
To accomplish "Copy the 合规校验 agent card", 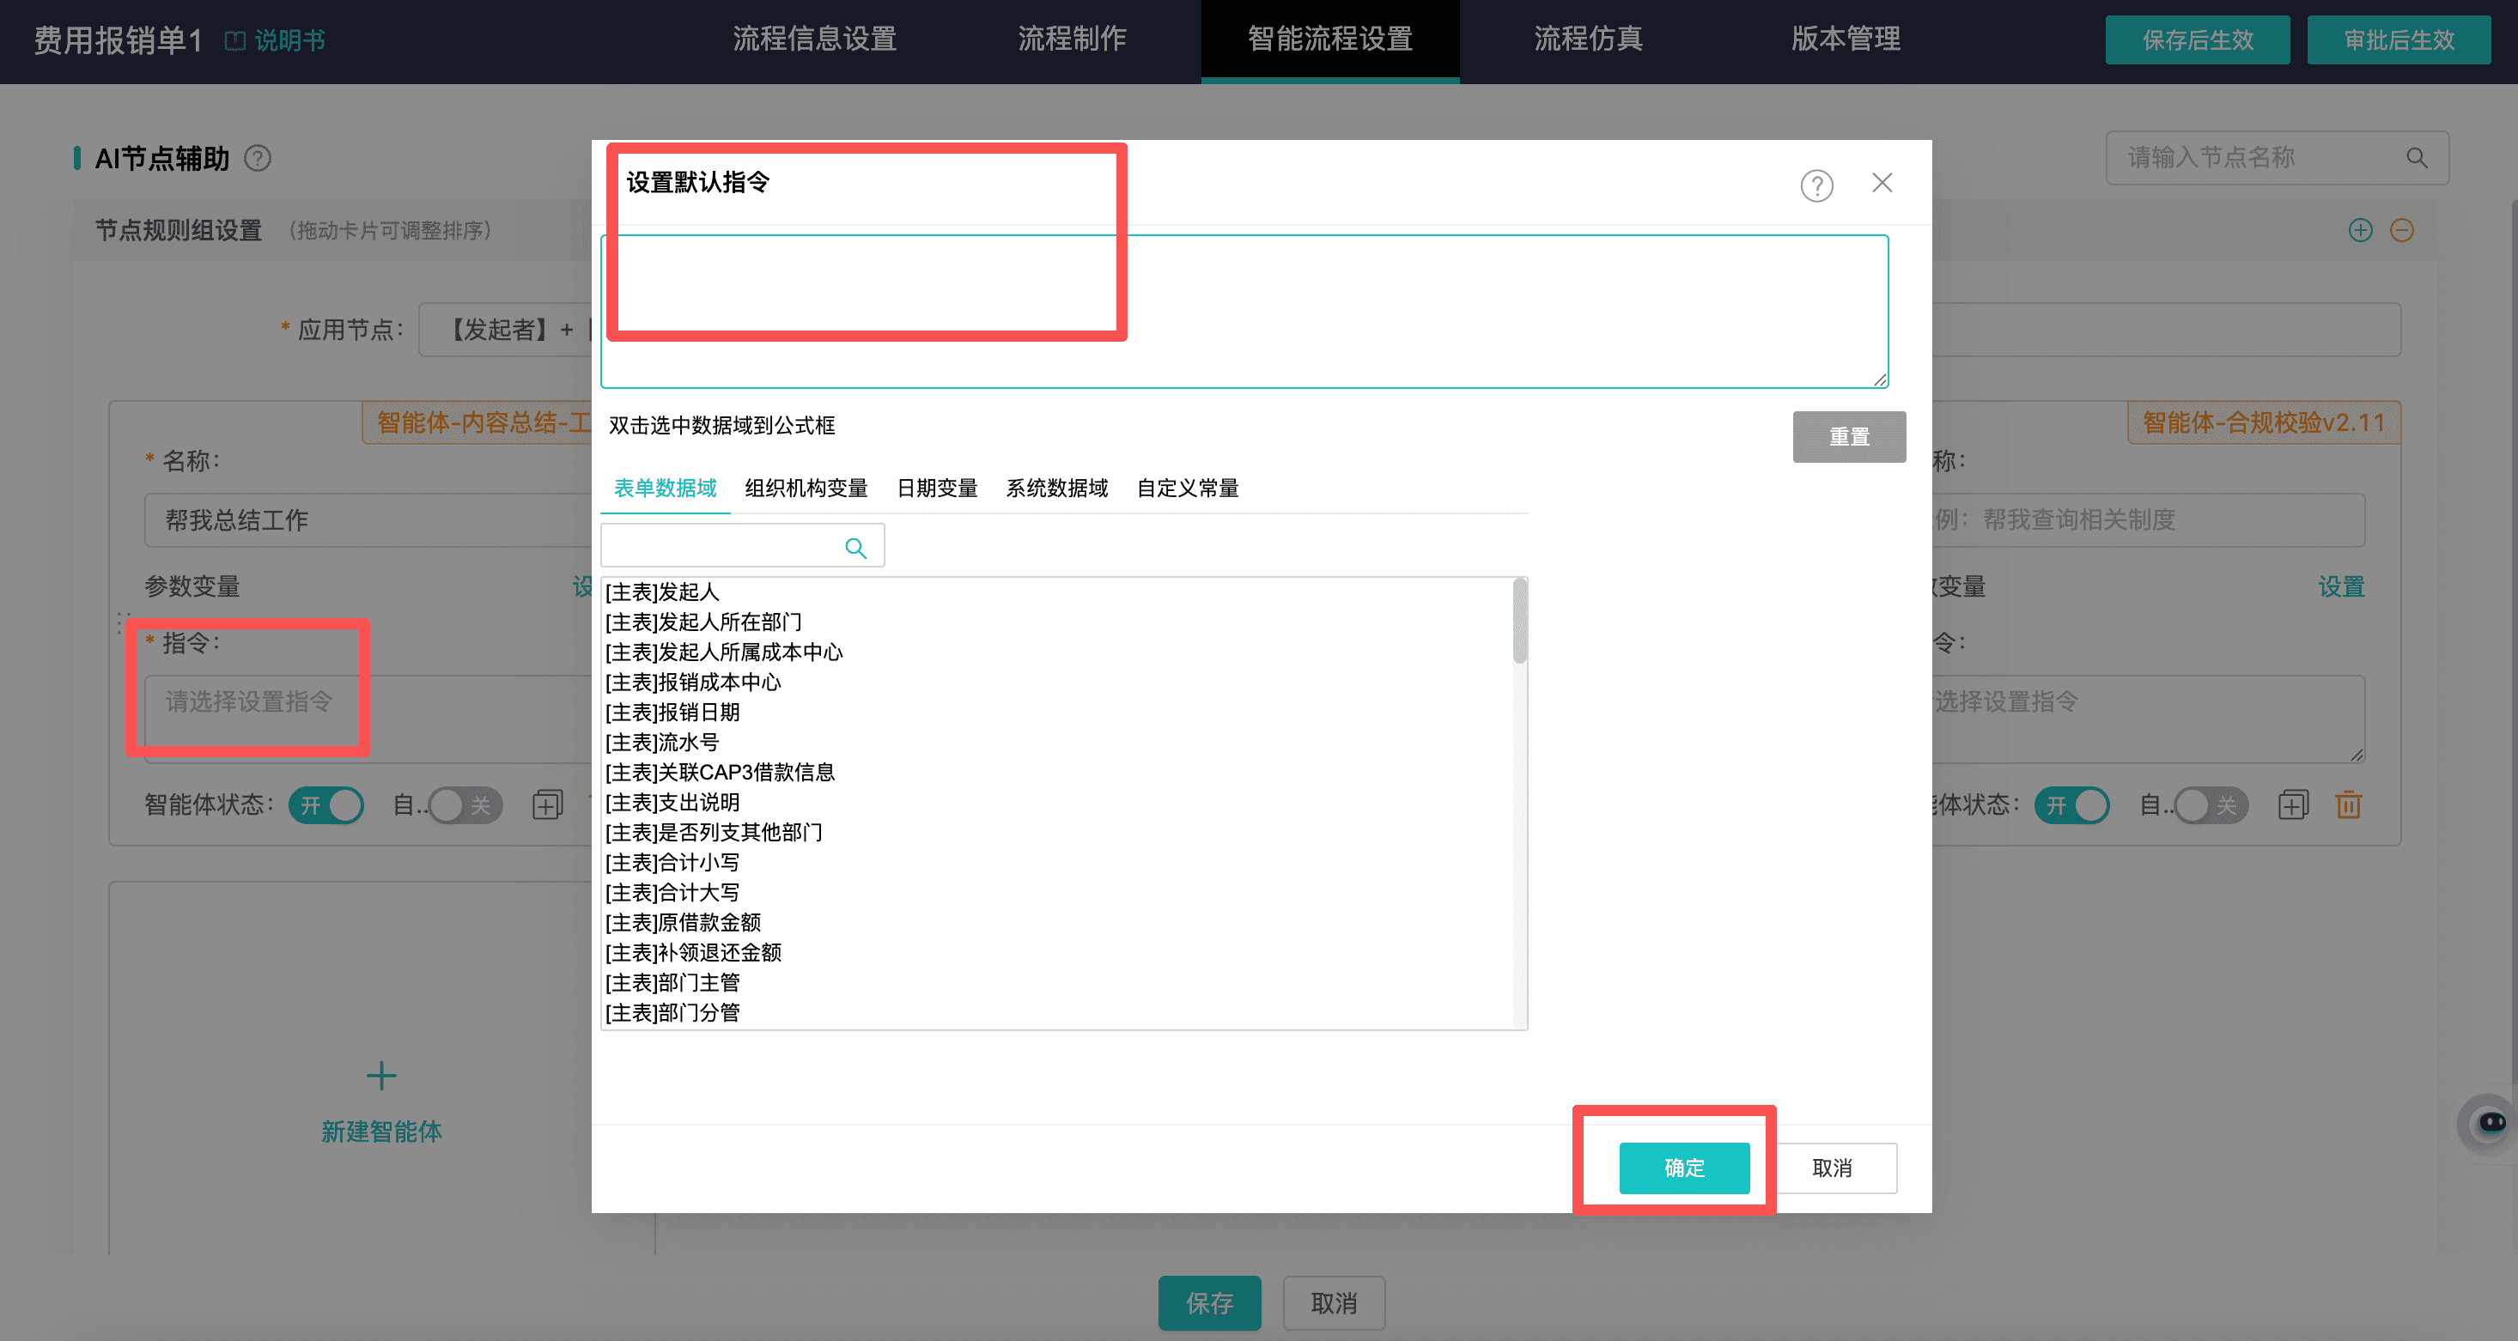I will [2292, 804].
